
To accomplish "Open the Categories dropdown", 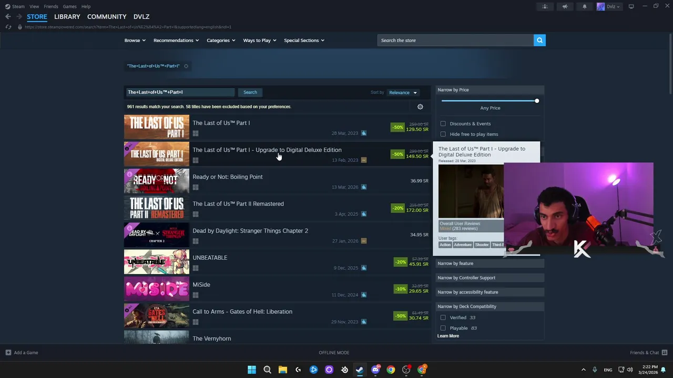I will [x=221, y=40].
